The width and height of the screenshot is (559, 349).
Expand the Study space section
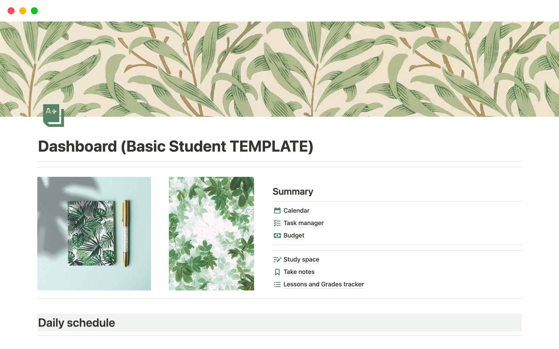[301, 259]
